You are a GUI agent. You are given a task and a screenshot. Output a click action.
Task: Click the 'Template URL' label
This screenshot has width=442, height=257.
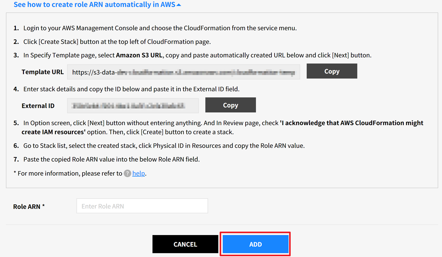(42, 72)
